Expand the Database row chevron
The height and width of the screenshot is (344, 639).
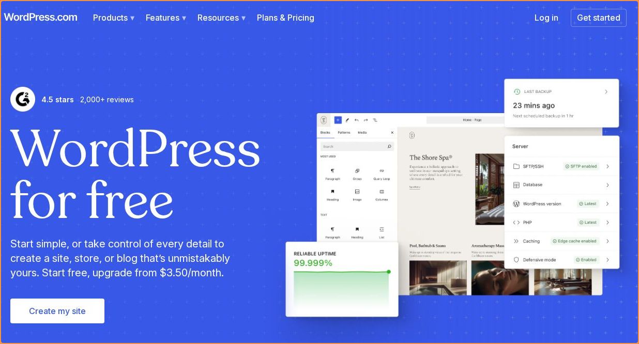tap(607, 184)
